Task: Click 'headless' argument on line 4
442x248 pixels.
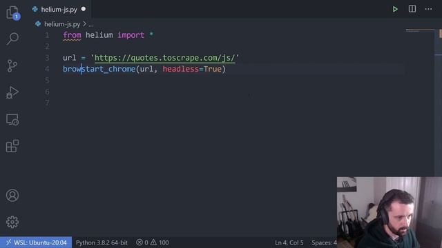Action: click(181, 69)
